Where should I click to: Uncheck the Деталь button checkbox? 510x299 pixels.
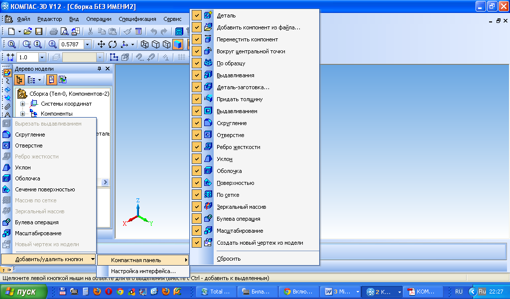point(196,15)
